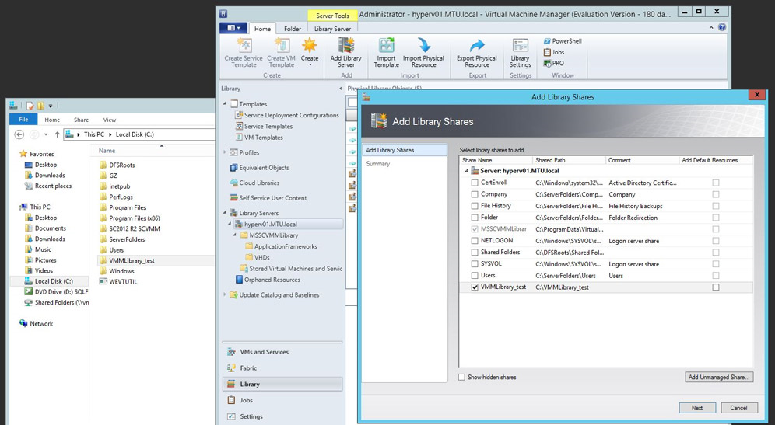Click the Add Library Server ribbon icon
This screenshot has height=425, width=775.
point(345,52)
